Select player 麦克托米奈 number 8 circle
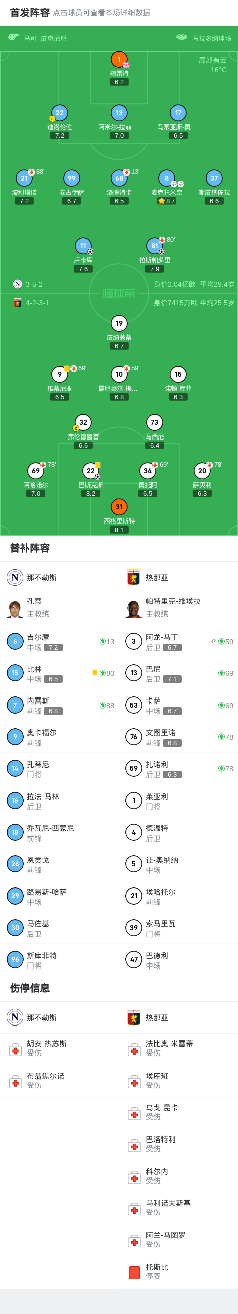 167,178
